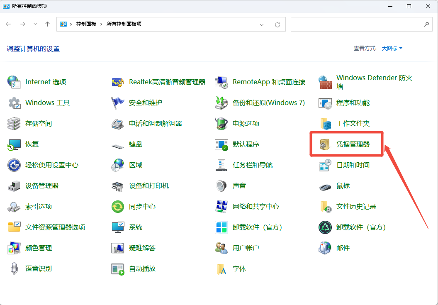This screenshot has width=438, height=305.
Task: Open recent locations chevron beside forward arrow
Action: point(35,24)
